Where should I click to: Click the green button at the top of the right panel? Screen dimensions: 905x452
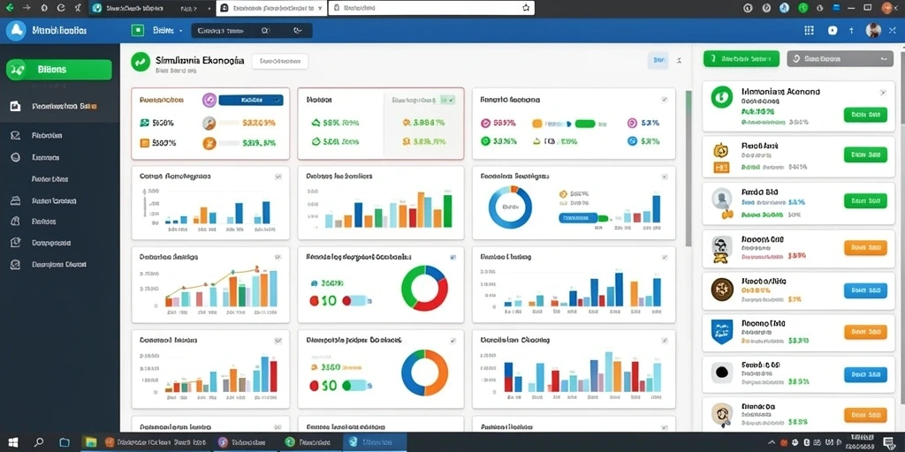741,58
